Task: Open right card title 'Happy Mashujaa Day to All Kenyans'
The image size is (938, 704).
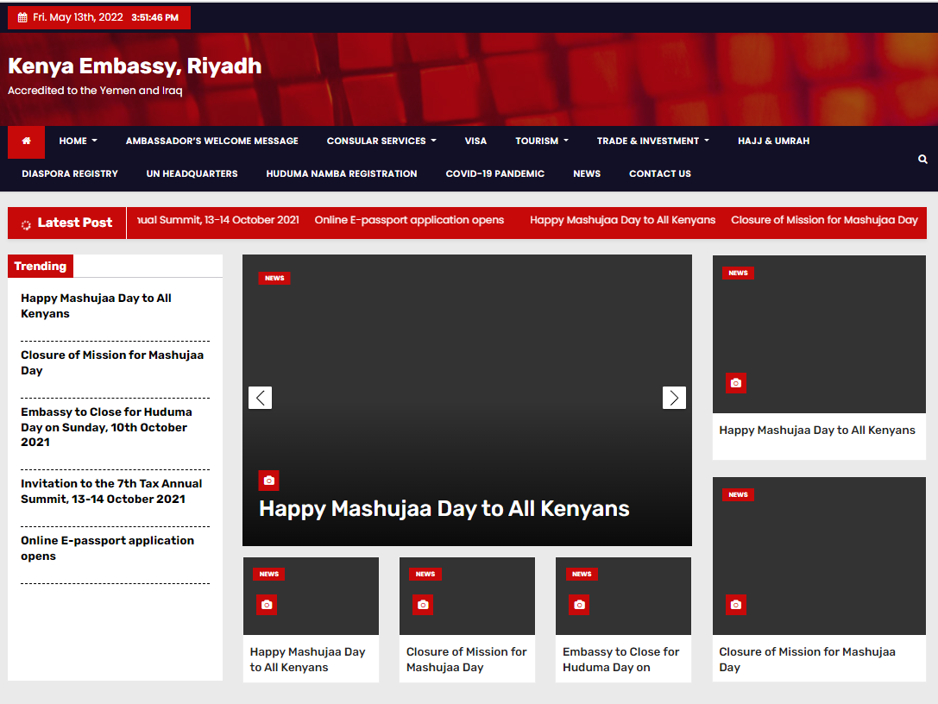Action: tap(817, 430)
